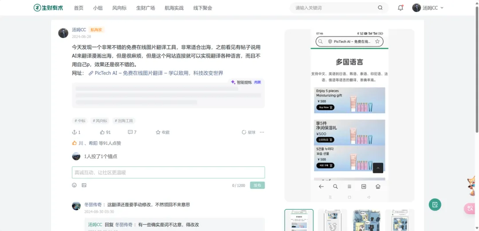Screen dimensions: 479x231
Task: Click the 星球 share option
Action: pos(248,132)
